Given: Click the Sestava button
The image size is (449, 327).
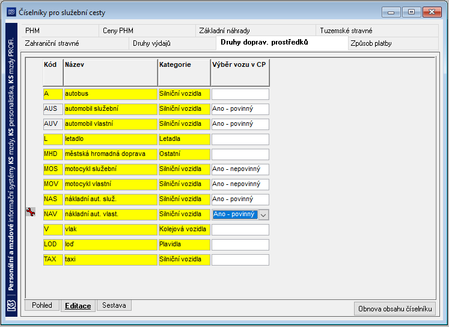Looking at the screenshot, I should click(x=114, y=305).
